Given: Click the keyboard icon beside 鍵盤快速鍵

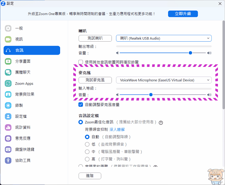Looking at the screenshot, I should (8, 149).
